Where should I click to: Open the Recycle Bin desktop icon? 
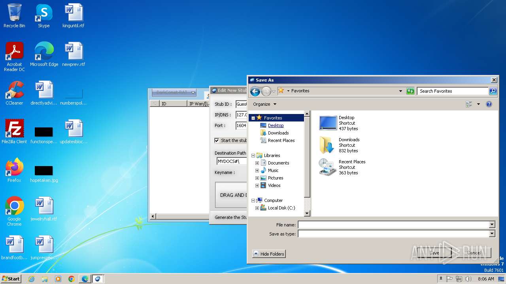pyautogui.click(x=14, y=16)
